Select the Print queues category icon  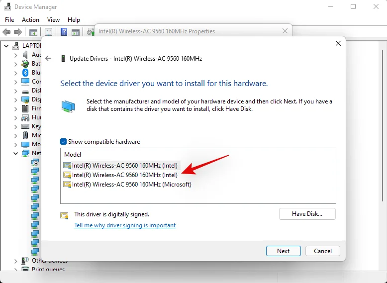coord(25,269)
